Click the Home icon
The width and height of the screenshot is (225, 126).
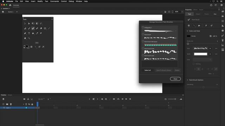click(10, 5)
